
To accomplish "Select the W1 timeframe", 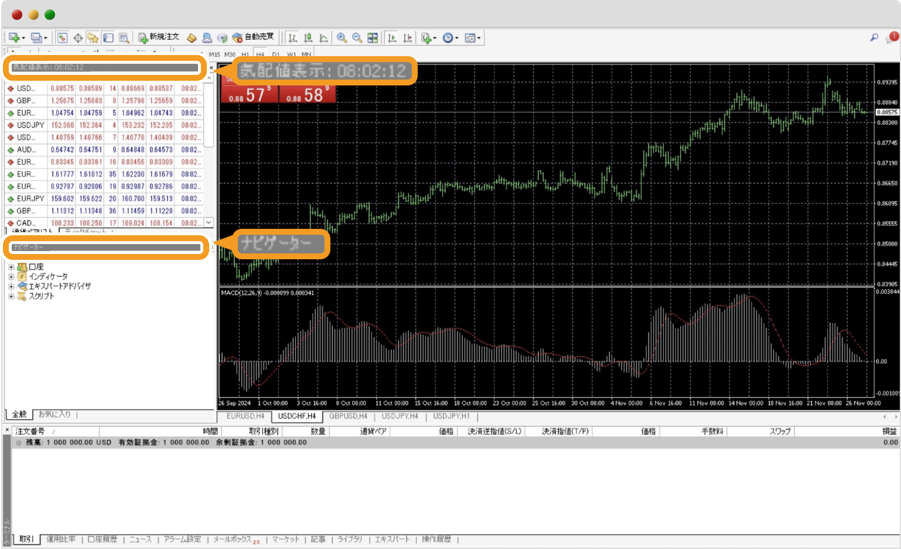I will coord(291,54).
